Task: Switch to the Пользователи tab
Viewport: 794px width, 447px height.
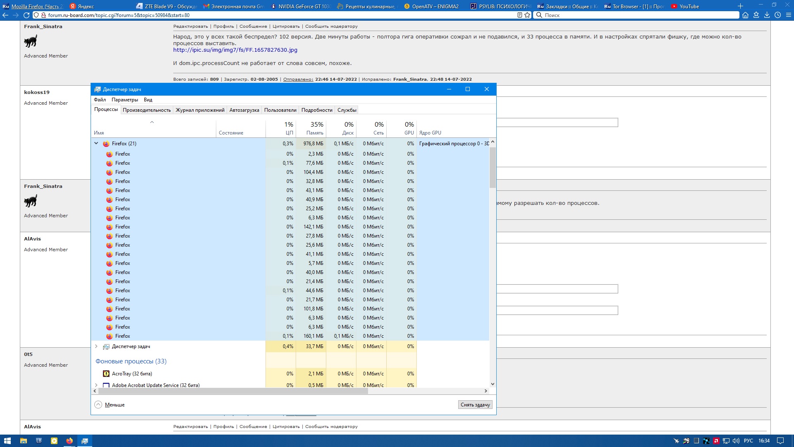Action: click(x=280, y=110)
